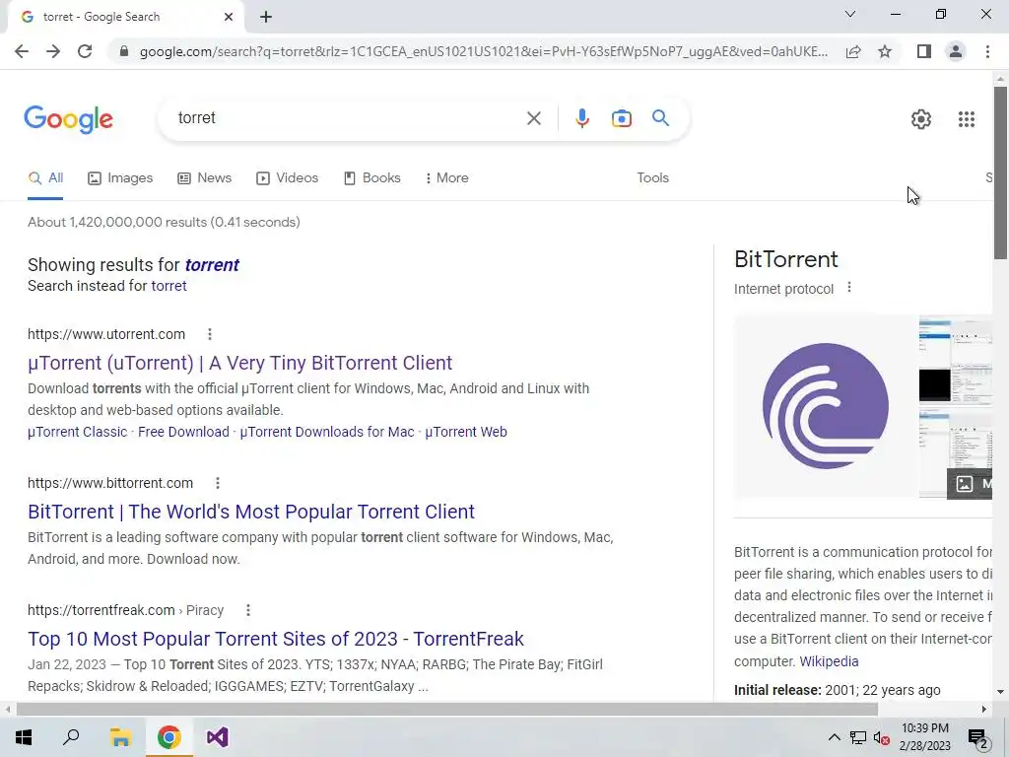Viewport: 1009px width, 757px height.
Task: Open Top 10 Most Popular Torrent Sites result
Action: (x=276, y=639)
